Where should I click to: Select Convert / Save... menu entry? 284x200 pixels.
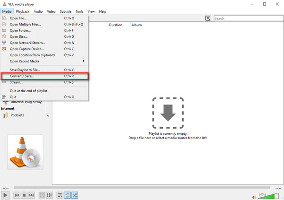[x=44, y=76]
